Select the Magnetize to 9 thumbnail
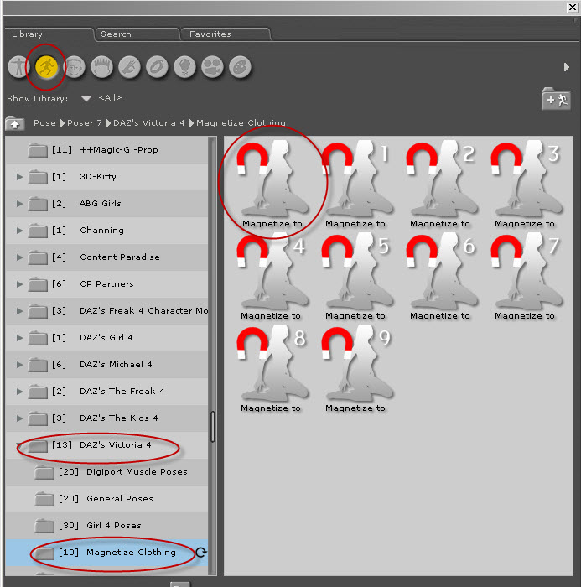Image resolution: width=581 pixels, height=587 pixels. [x=356, y=368]
